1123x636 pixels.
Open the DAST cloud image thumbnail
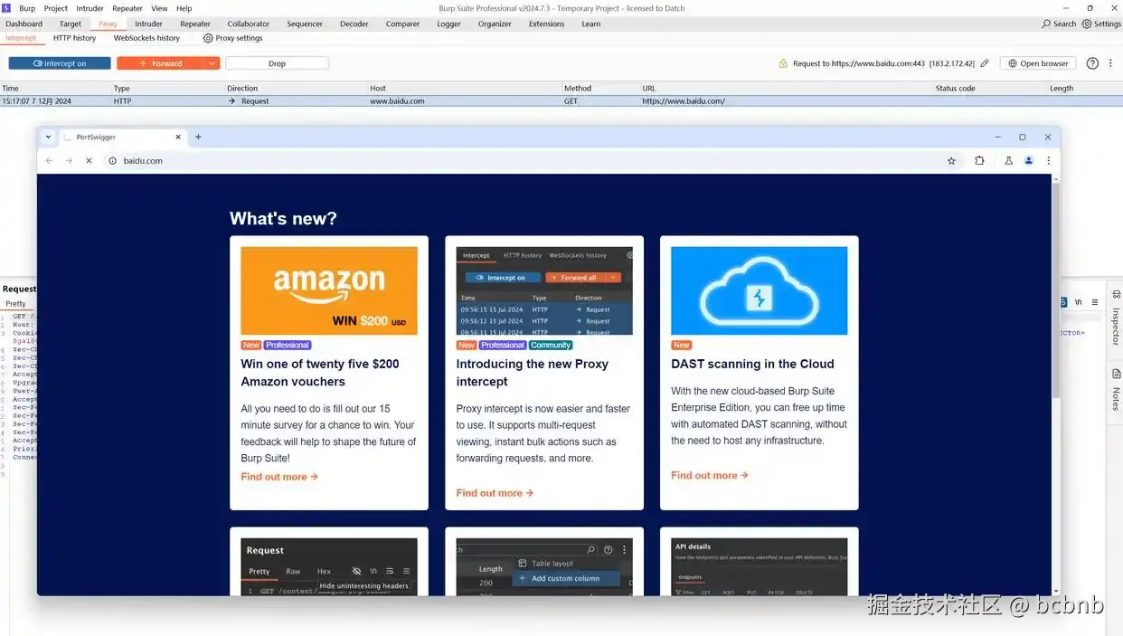point(760,290)
